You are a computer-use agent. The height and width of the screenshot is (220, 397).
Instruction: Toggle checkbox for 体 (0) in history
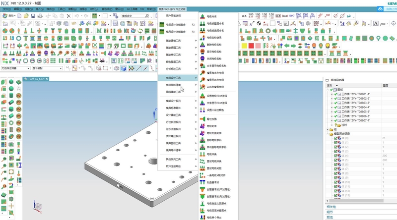click(336, 138)
